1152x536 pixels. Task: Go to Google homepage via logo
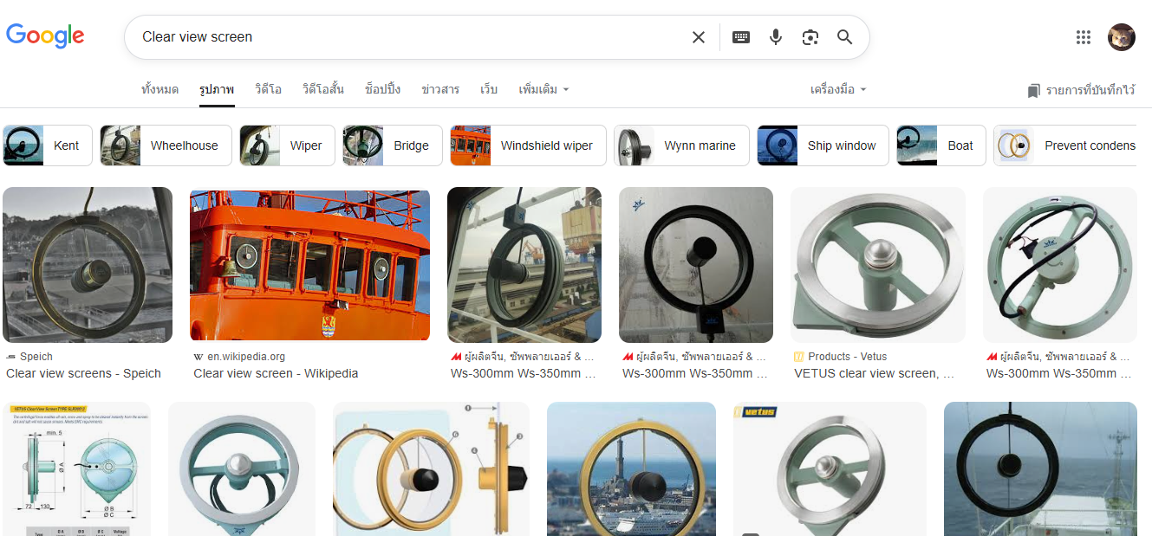[x=45, y=36]
